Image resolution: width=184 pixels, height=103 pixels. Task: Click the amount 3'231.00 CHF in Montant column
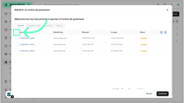click(x=88, y=44)
